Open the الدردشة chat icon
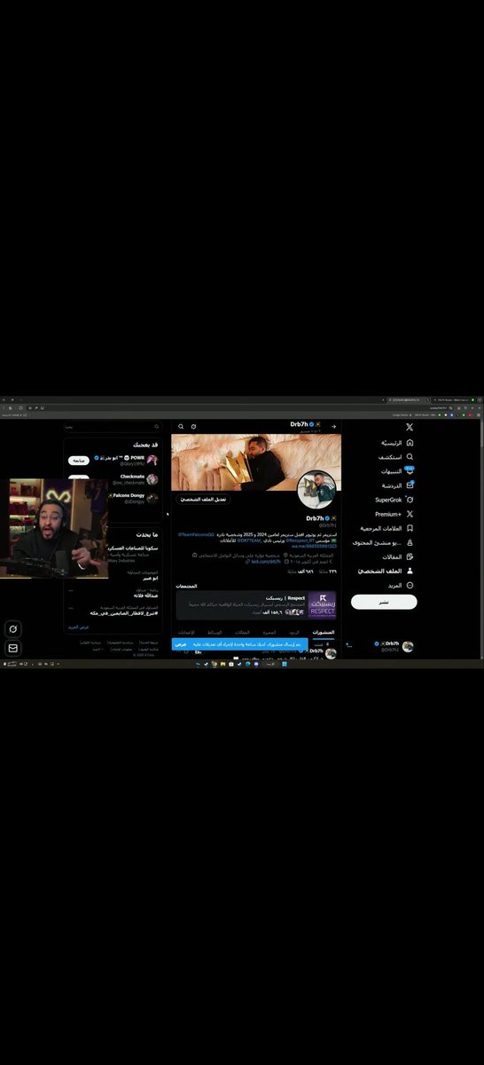This screenshot has height=1065, width=484. (x=410, y=485)
